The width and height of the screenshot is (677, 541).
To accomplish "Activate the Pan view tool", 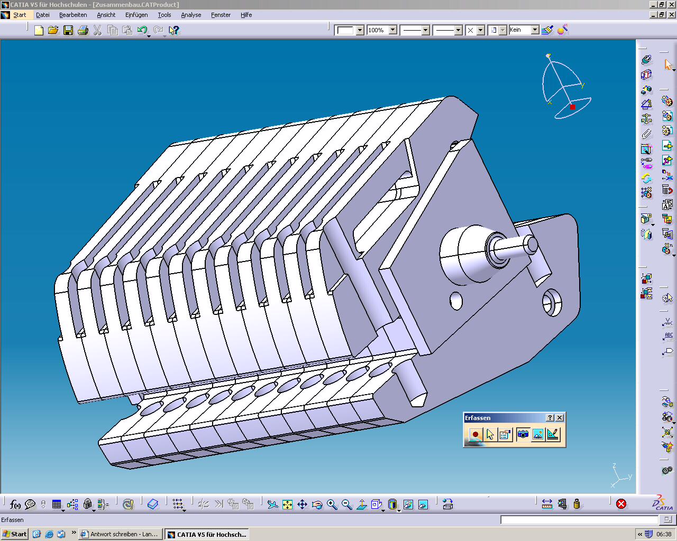I will [302, 505].
